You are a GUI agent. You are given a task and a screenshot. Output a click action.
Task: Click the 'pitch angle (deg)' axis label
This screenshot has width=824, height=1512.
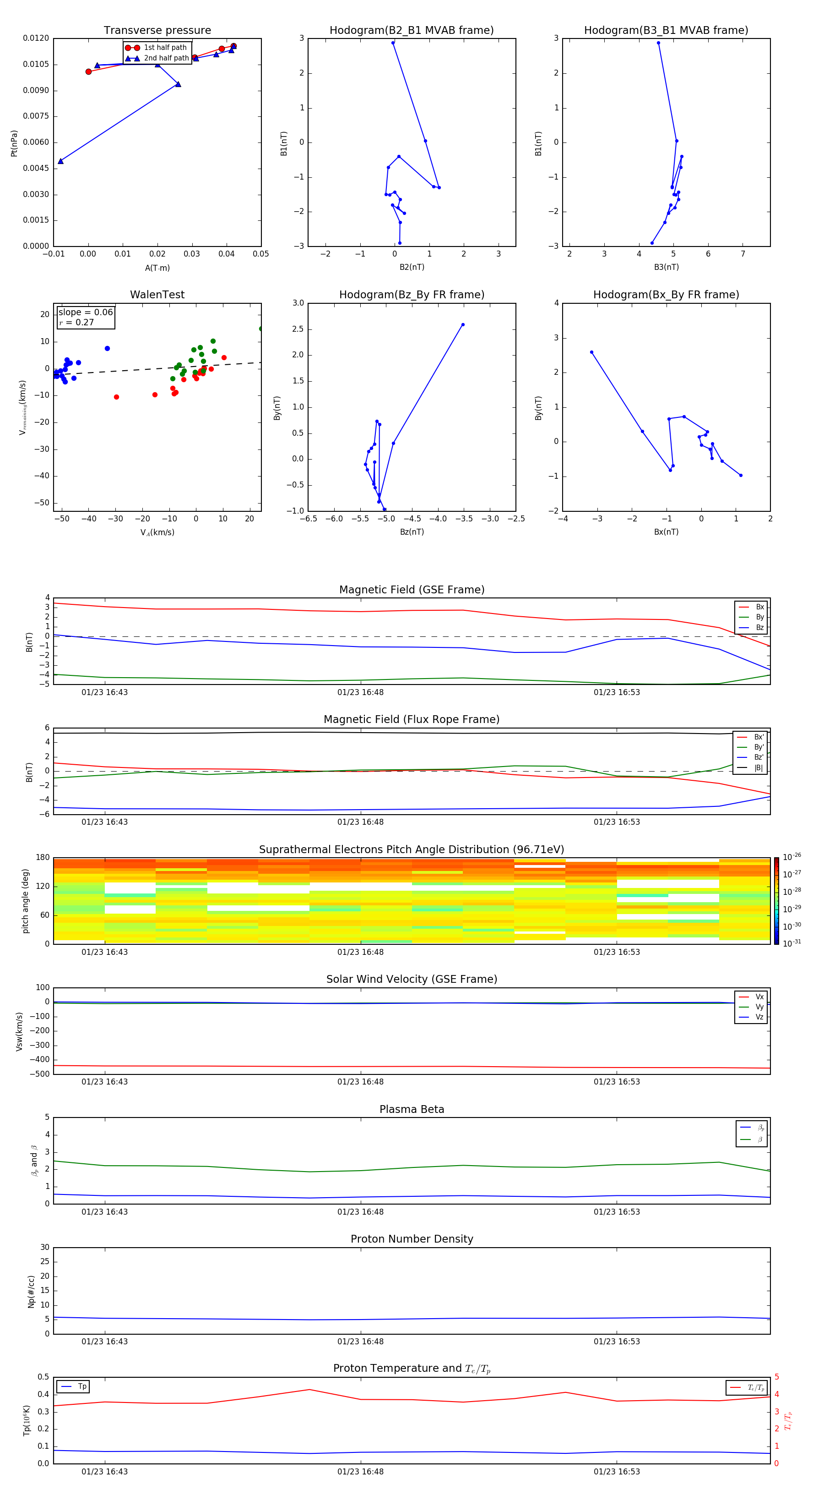click(25, 901)
